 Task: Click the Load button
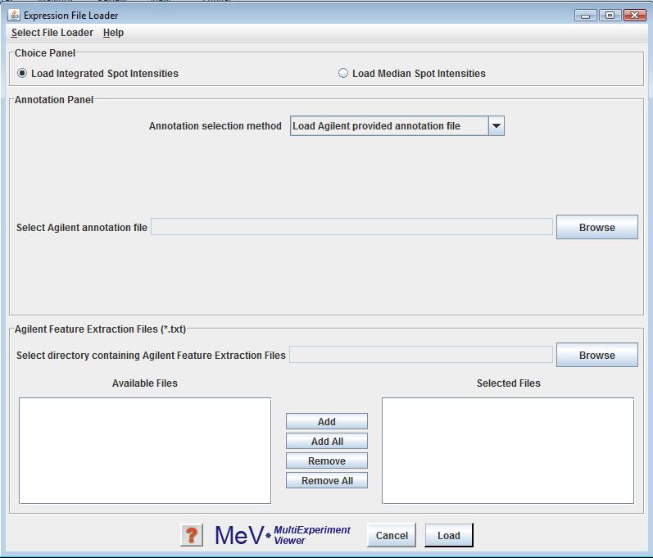tap(448, 535)
